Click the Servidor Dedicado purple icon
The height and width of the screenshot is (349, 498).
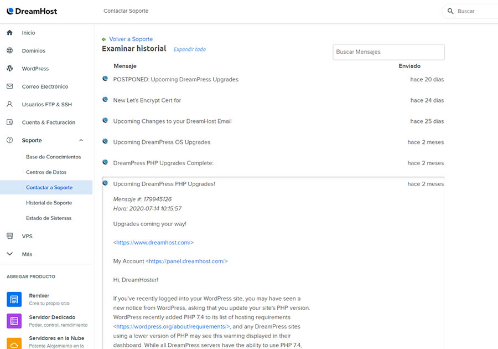coord(14,321)
